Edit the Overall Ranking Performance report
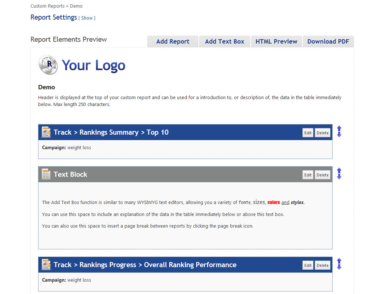This screenshot has height=294, width=383. 308,265
